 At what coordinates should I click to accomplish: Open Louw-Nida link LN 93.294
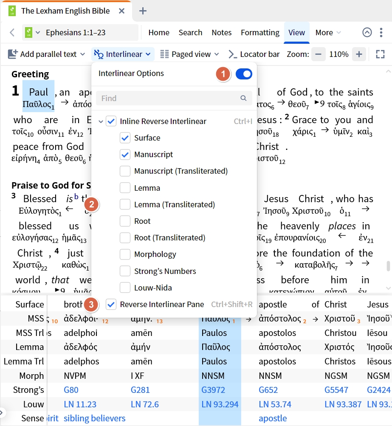coord(220,404)
